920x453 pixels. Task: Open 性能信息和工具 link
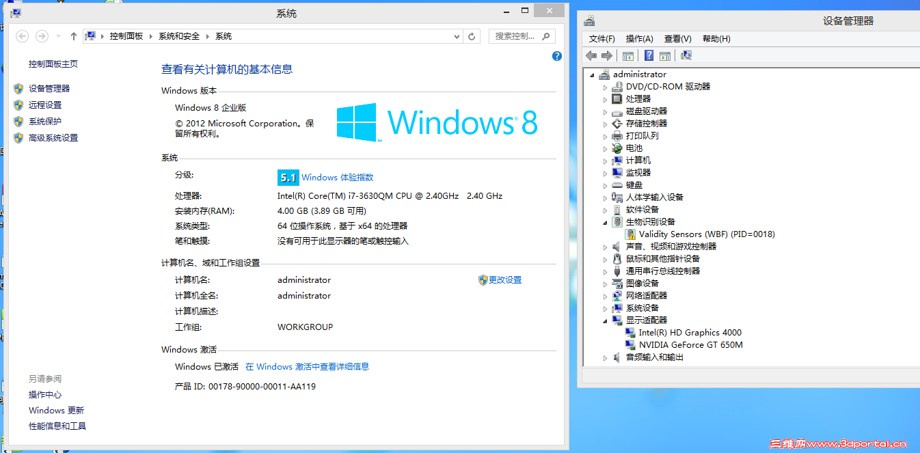click(x=57, y=426)
